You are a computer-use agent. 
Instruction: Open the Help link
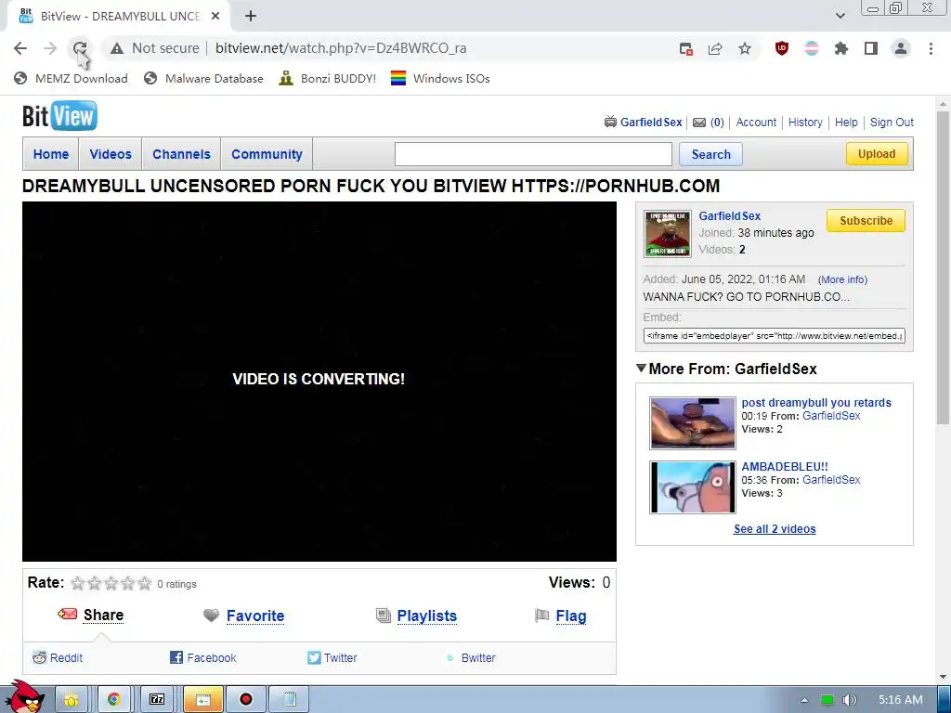tap(845, 123)
